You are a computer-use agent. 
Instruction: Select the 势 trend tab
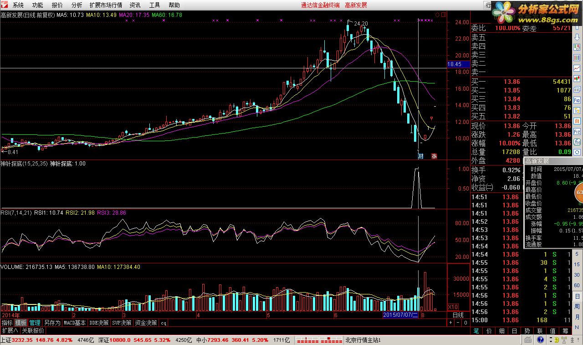click(527, 331)
